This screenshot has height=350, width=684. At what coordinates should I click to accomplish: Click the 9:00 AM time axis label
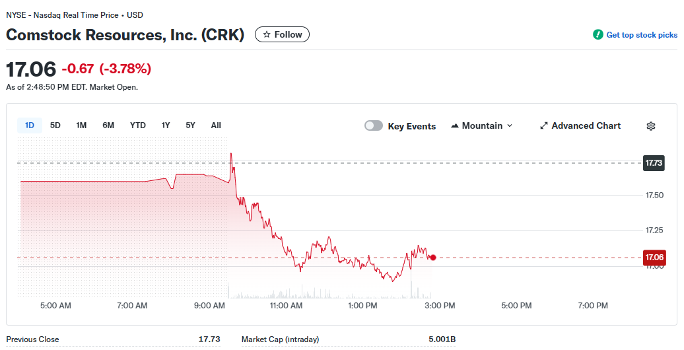[209, 306]
